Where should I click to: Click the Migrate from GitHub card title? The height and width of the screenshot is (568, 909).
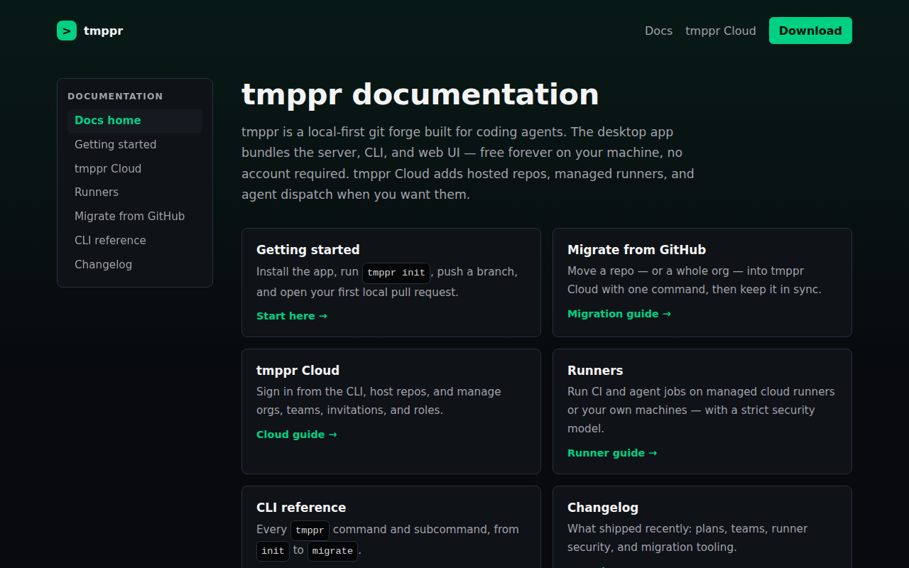click(x=636, y=250)
